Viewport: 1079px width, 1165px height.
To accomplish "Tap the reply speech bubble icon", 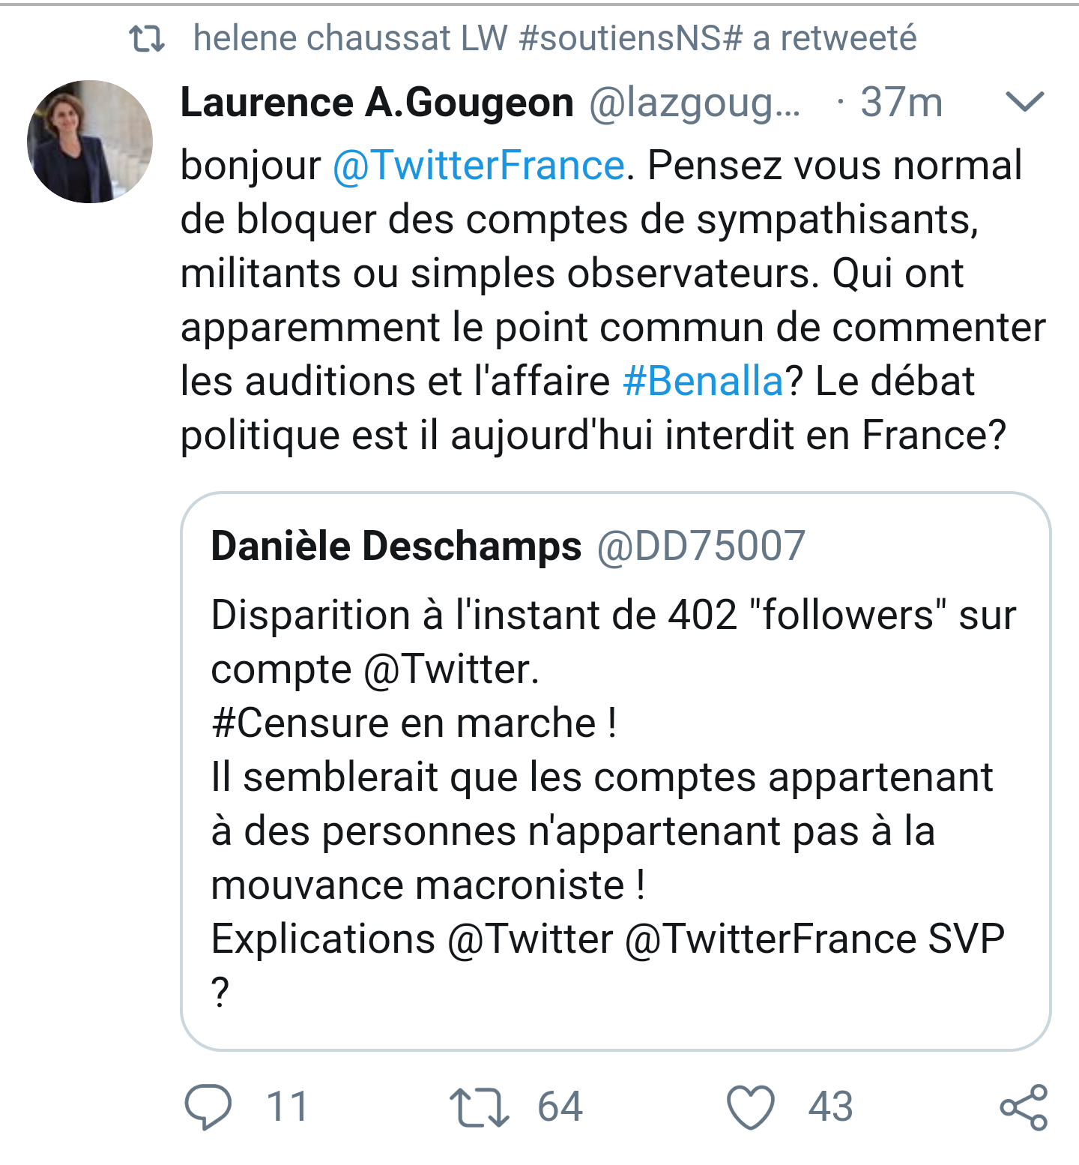I will (x=208, y=1107).
